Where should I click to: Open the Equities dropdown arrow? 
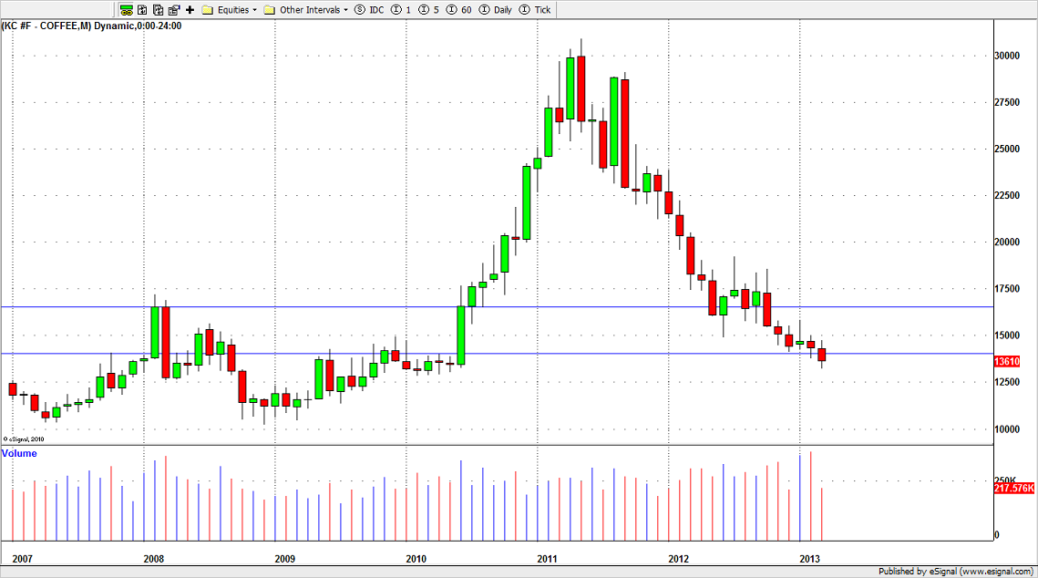tap(255, 10)
